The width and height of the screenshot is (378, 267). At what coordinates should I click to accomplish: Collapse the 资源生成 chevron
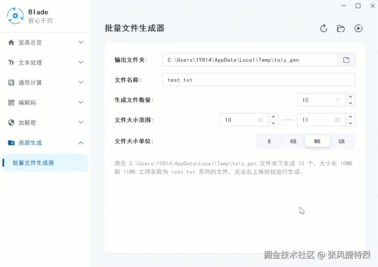click(x=81, y=143)
